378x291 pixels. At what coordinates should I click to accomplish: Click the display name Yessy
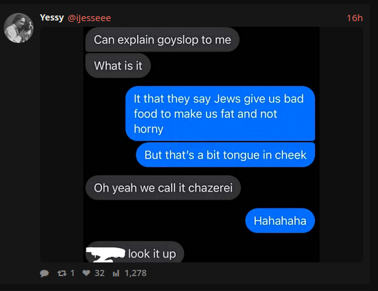[x=52, y=17]
